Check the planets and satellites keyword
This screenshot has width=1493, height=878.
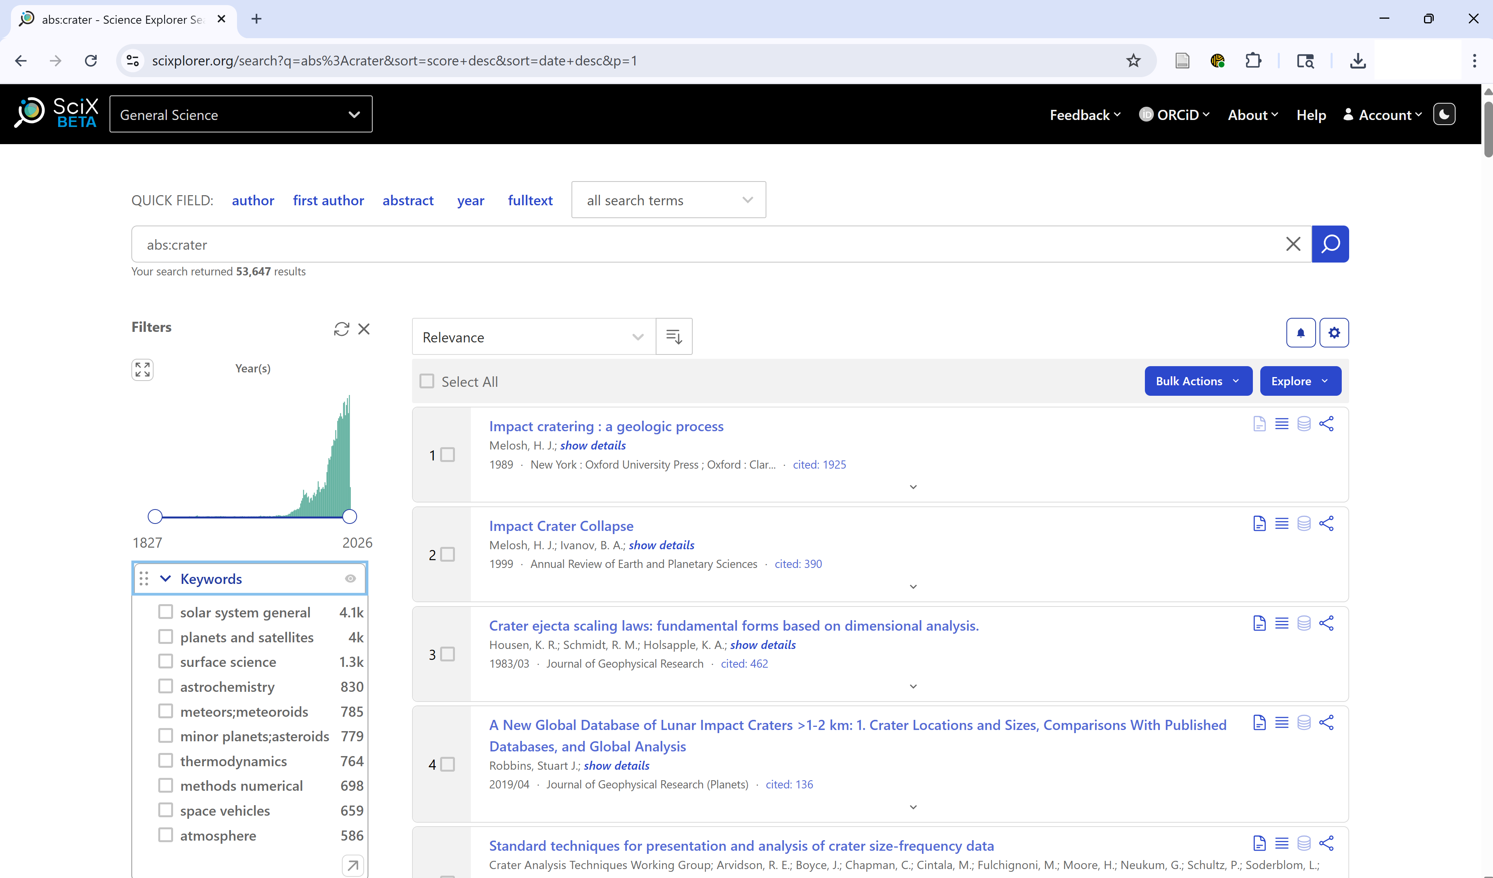(165, 636)
